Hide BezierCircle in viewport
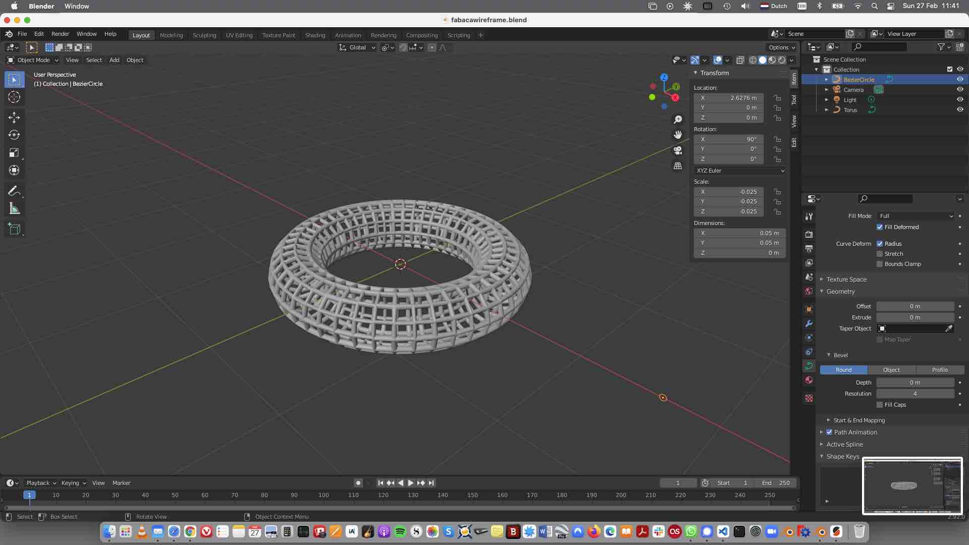Screen dimensions: 969x545 coord(960,79)
